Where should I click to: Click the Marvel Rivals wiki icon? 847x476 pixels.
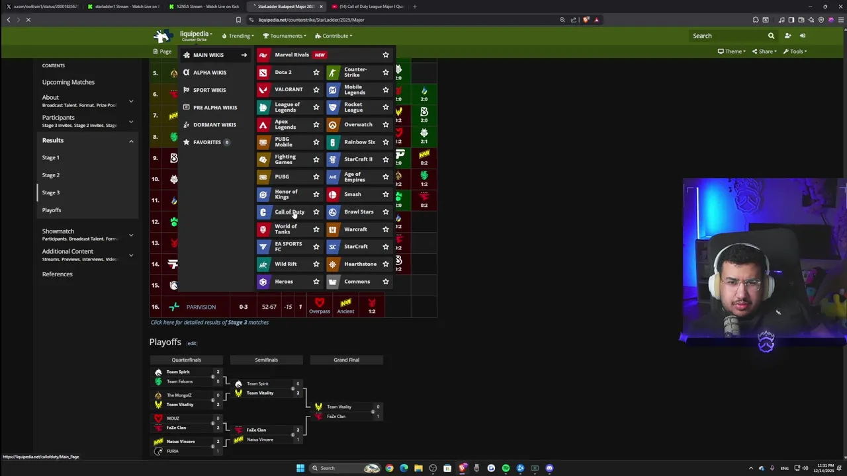263,55
